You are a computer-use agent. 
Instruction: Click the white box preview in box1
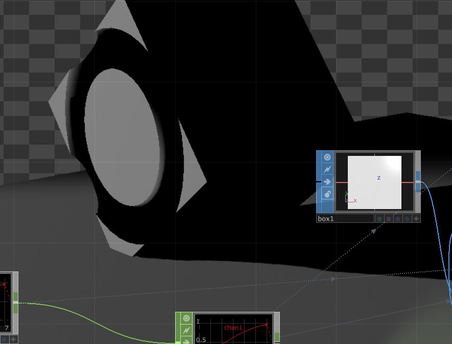pyautogui.click(x=374, y=182)
